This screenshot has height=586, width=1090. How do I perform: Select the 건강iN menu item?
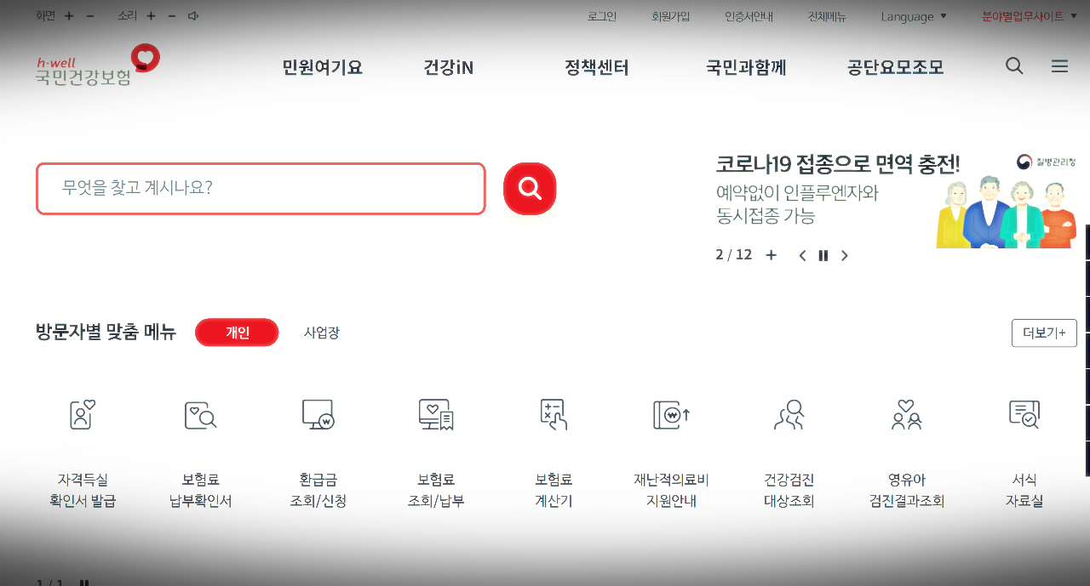(x=447, y=67)
